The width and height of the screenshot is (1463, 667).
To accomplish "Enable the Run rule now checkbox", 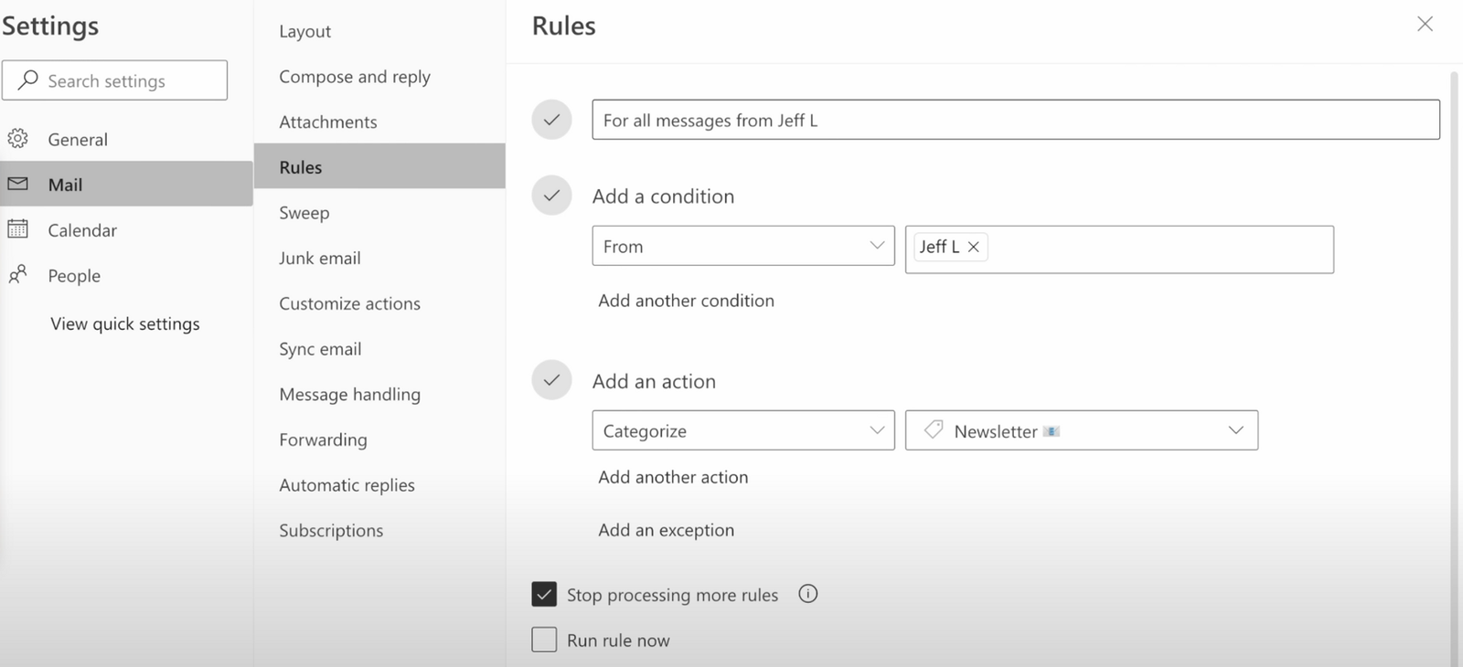I will 544,639.
